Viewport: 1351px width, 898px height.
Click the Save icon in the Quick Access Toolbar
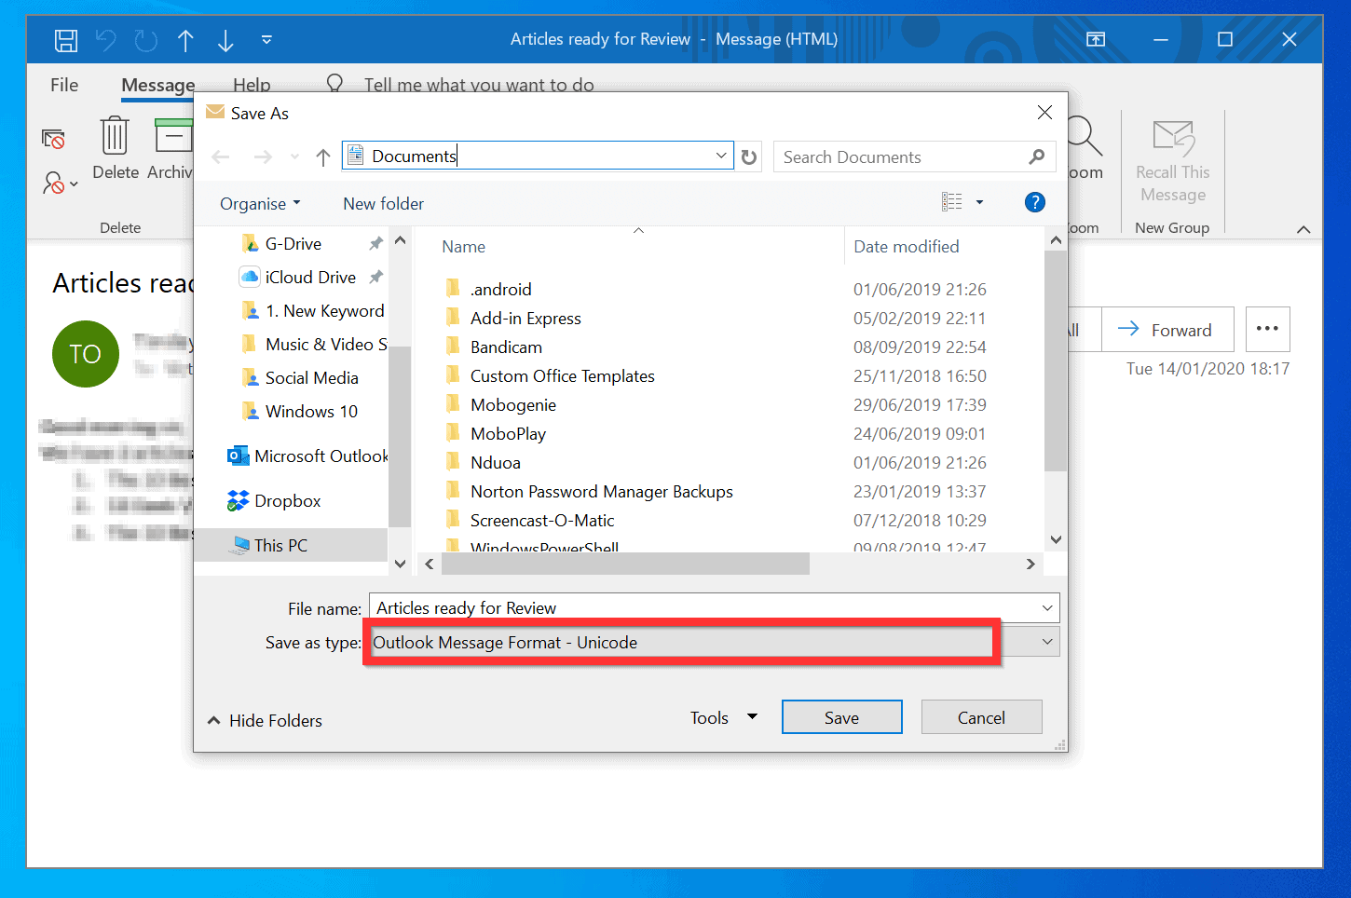click(x=65, y=40)
